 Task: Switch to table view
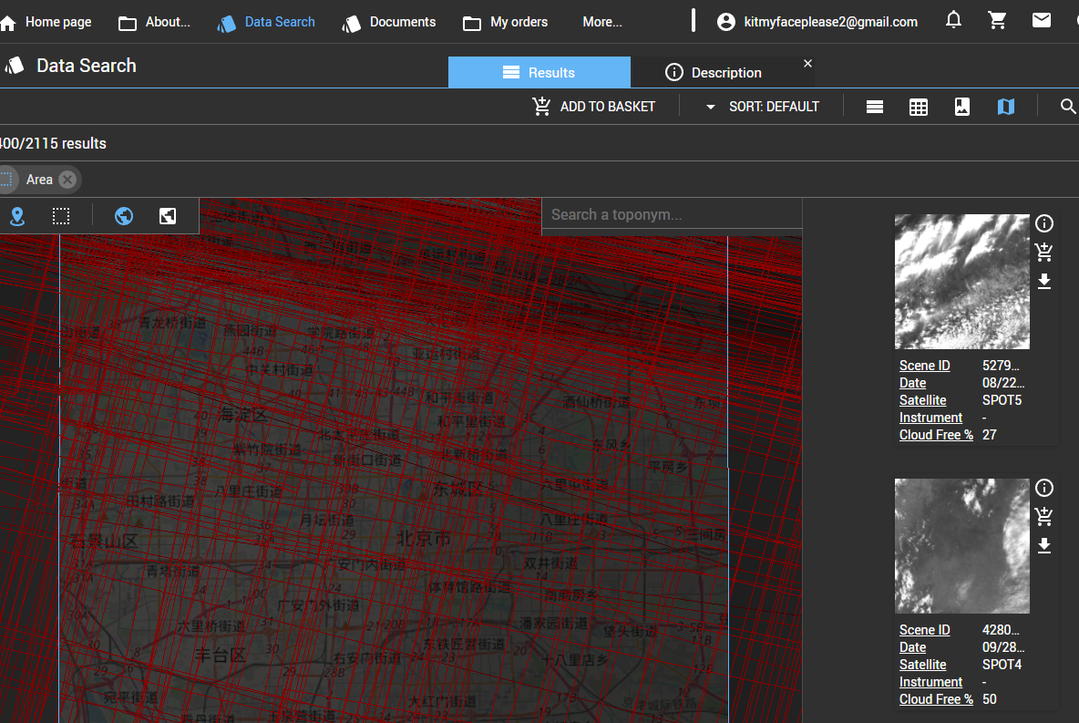[919, 107]
